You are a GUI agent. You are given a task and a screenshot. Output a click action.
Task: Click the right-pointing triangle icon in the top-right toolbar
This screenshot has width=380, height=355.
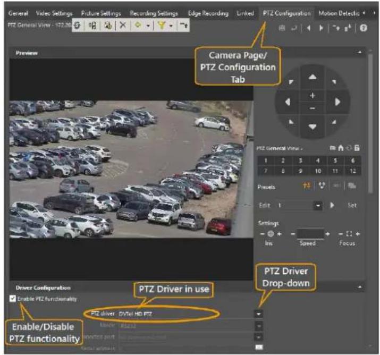[x=321, y=28]
